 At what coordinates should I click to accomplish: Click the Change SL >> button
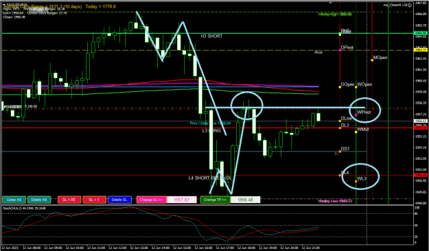[x=151, y=200]
